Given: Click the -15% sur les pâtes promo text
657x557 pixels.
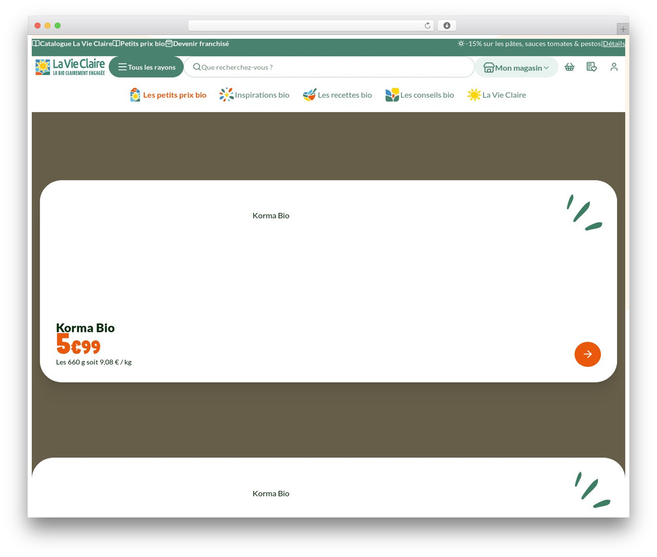Looking at the screenshot, I should tap(533, 44).
